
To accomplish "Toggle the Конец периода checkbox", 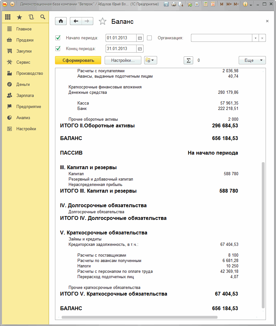I will 58,49.
